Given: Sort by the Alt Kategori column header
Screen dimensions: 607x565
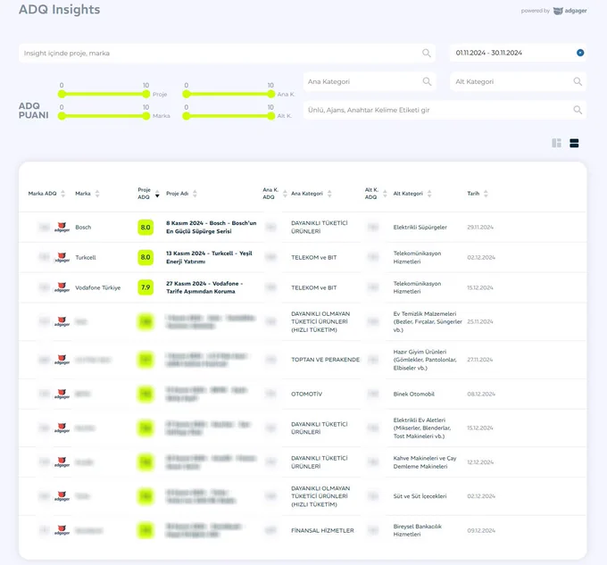Looking at the screenshot, I should 429,194.
